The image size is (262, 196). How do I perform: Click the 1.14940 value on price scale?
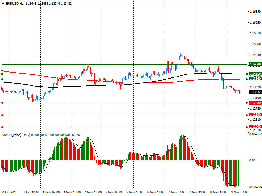pyautogui.click(x=255, y=55)
